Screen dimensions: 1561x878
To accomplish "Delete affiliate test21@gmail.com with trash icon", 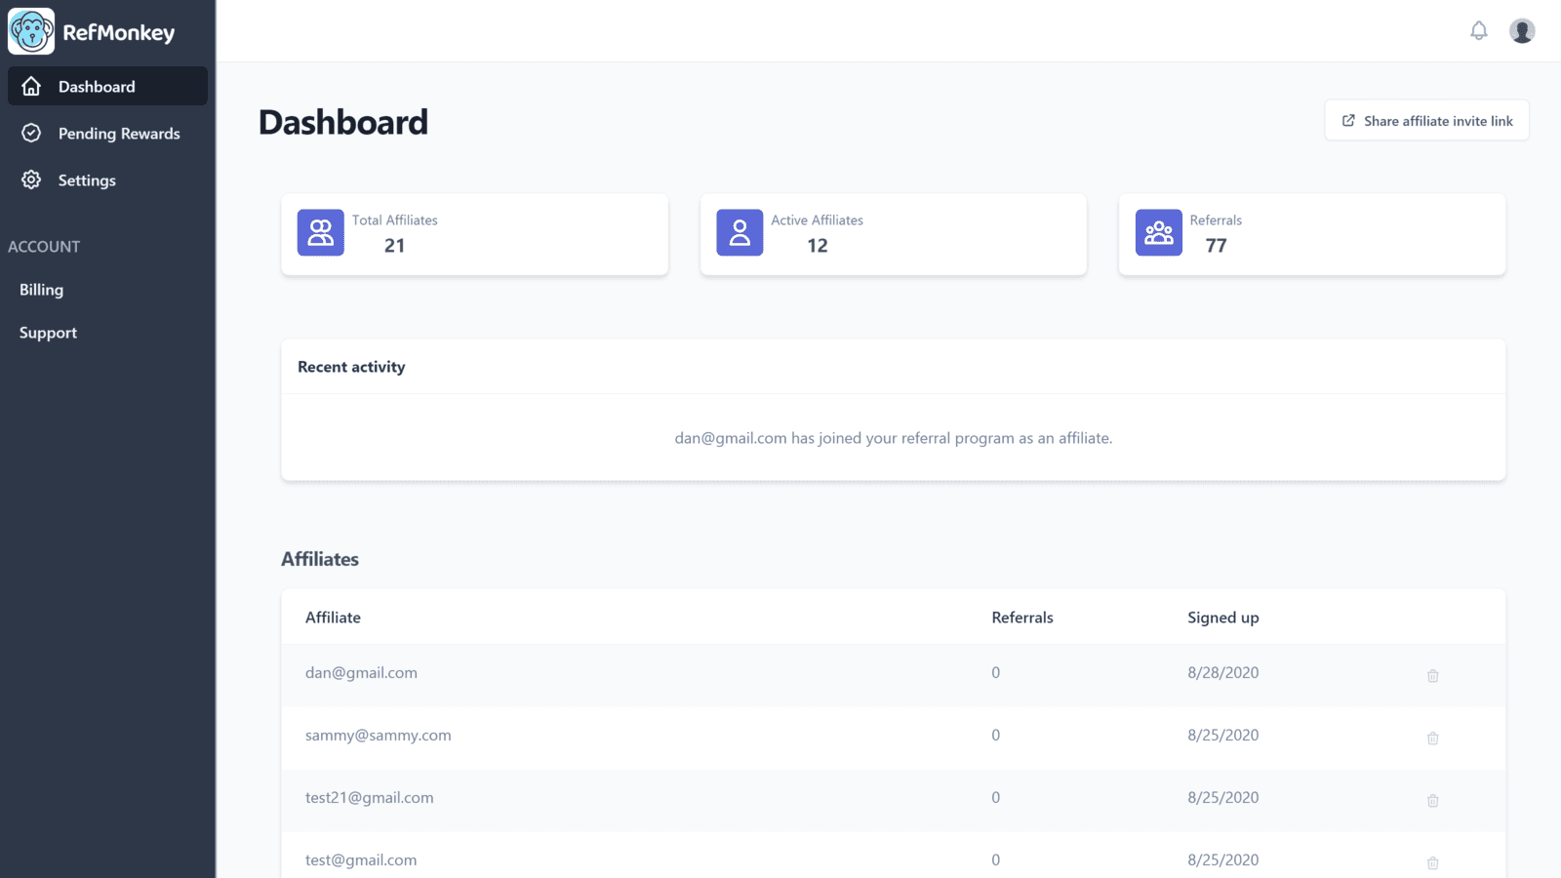I will pyautogui.click(x=1432, y=800).
